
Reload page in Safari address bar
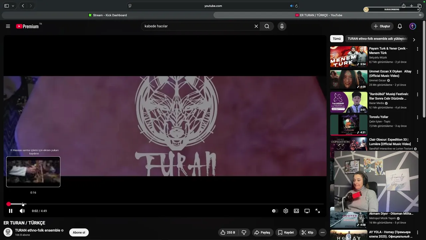pos(297,6)
